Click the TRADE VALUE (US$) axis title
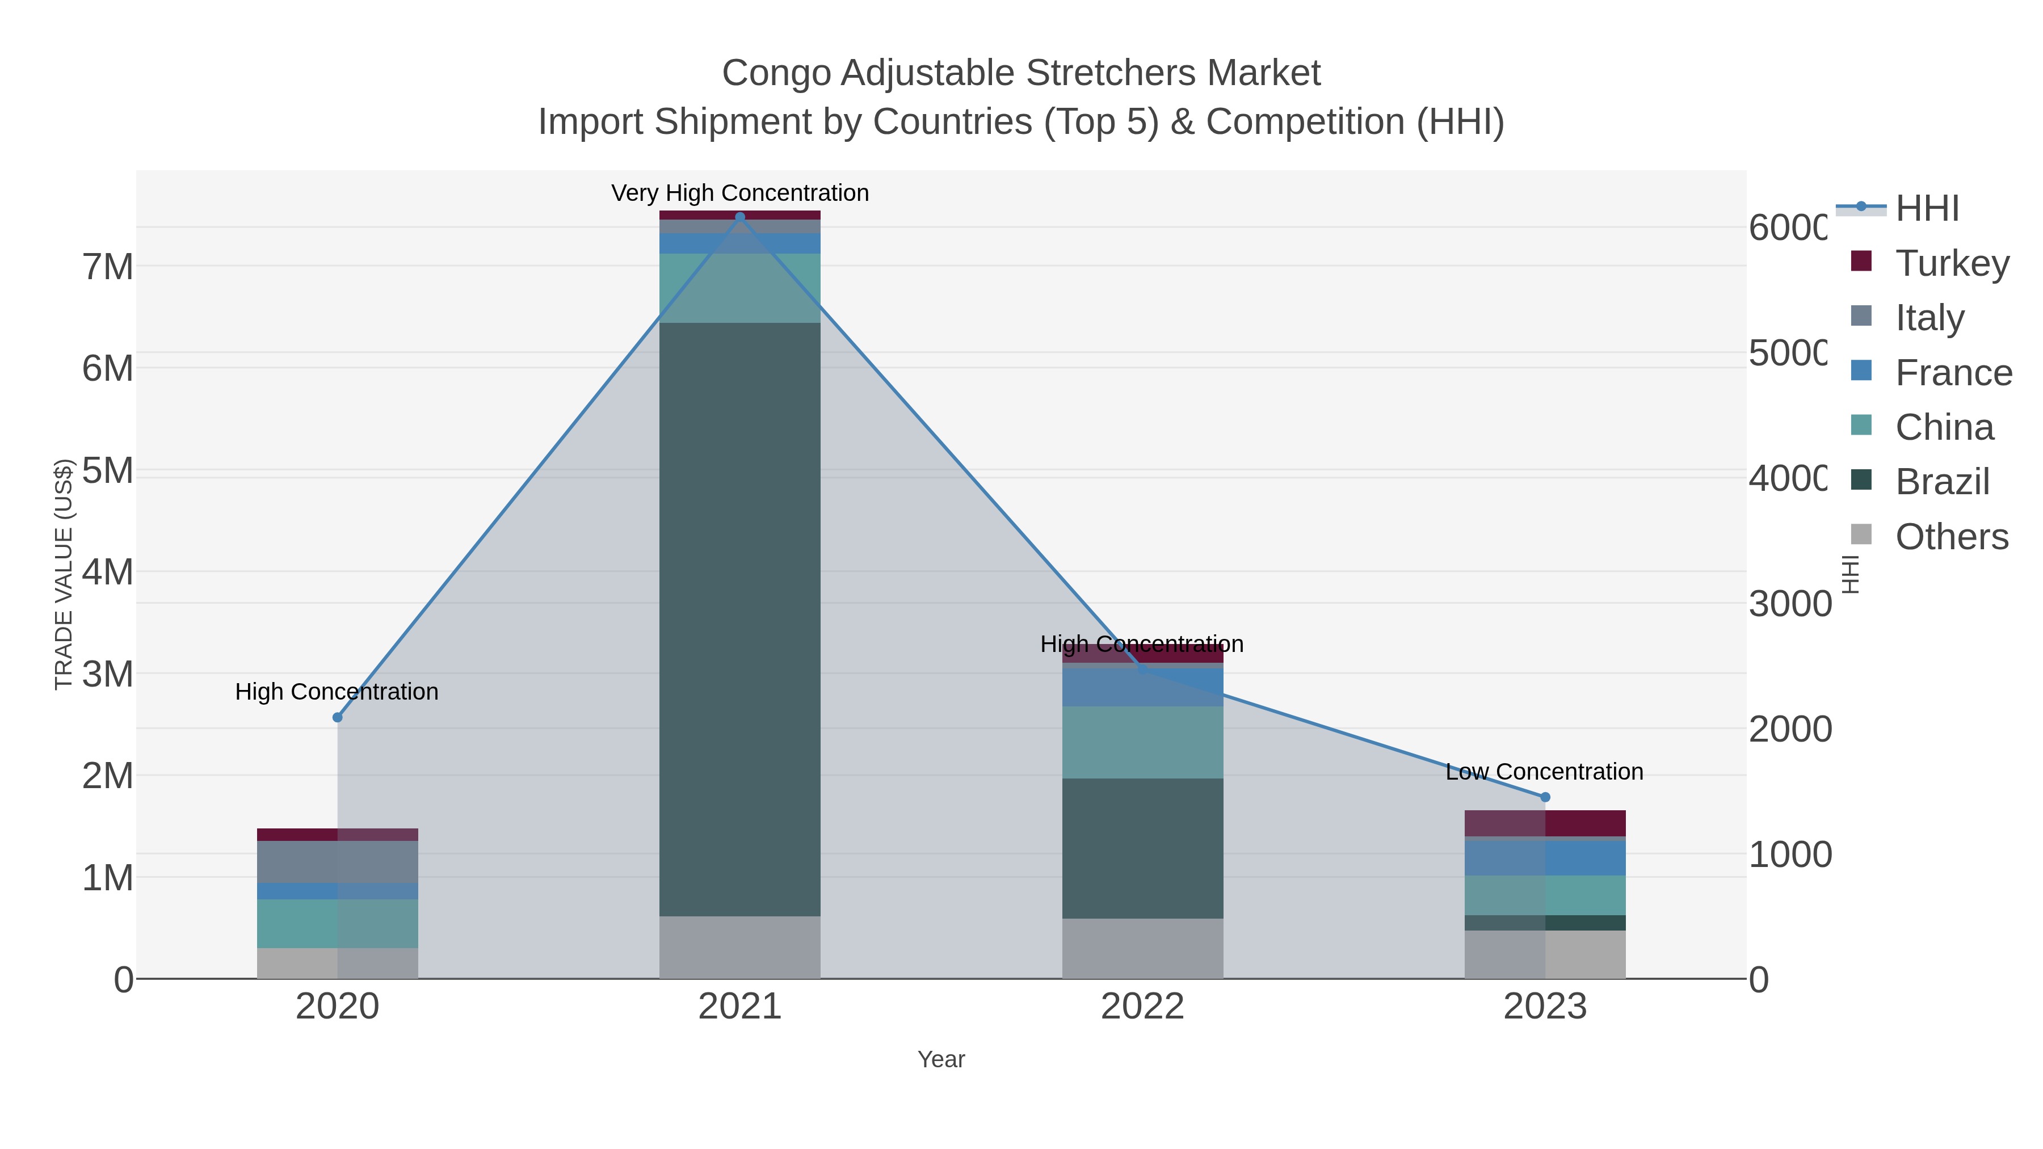Screen dimensions: 2043x1149 (x=64, y=574)
